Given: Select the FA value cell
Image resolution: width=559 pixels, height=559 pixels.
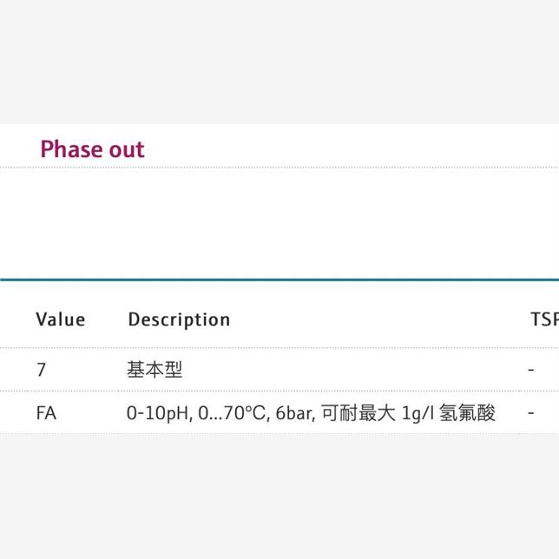Looking at the screenshot, I should pos(46,413).
